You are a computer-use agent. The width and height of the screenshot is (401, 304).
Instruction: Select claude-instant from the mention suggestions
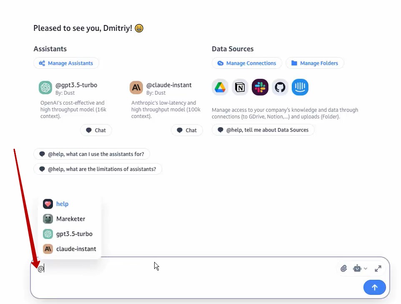76,249
